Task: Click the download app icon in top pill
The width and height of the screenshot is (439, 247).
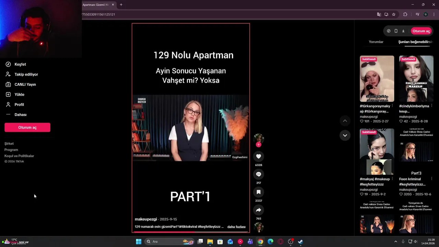Action: (403, 31)
